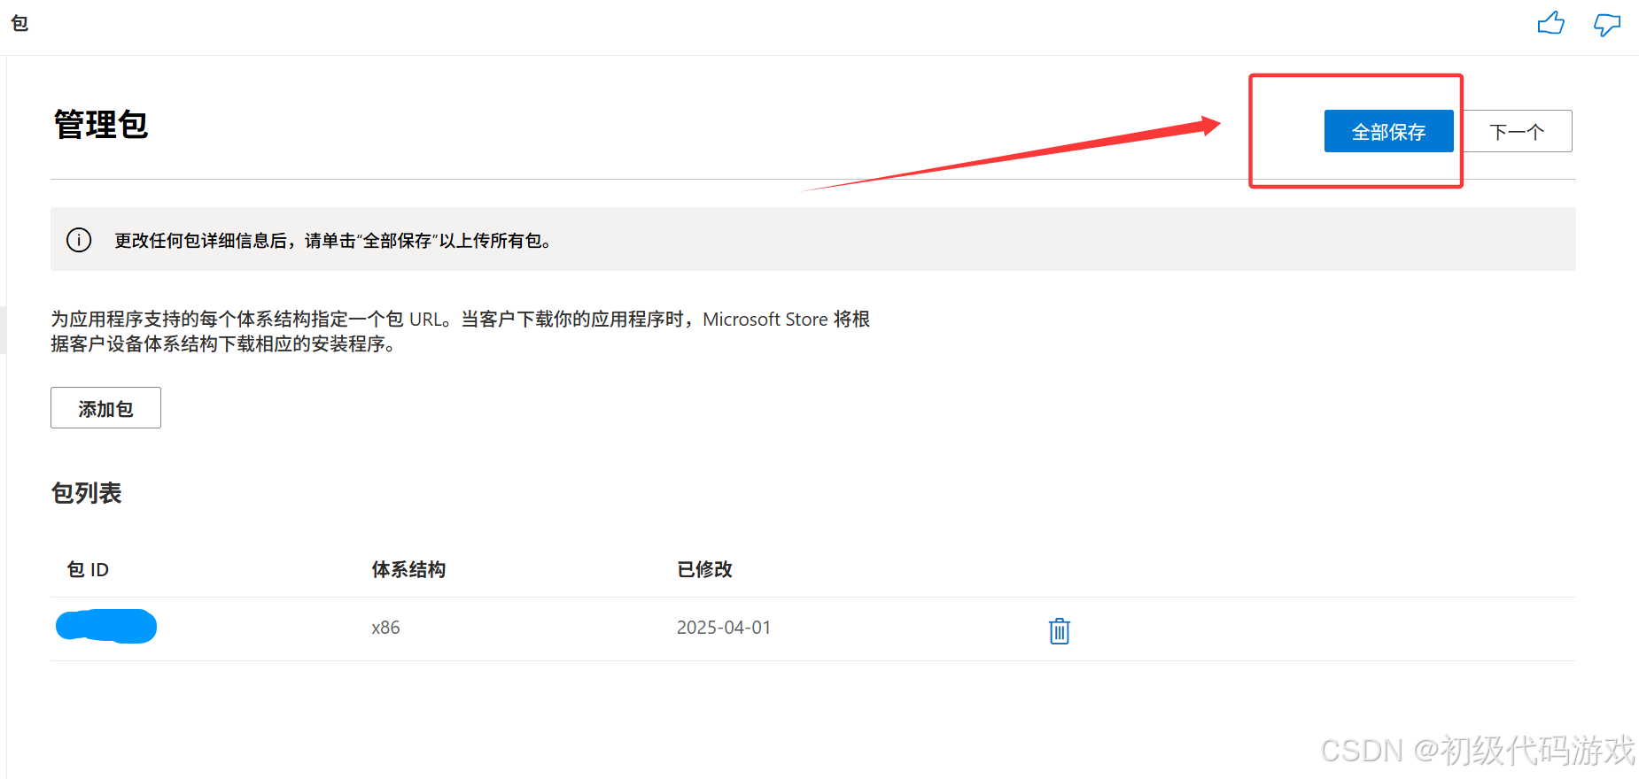Select the x86 architecture cell
The image size is (1639, 779).
point(385,628)
